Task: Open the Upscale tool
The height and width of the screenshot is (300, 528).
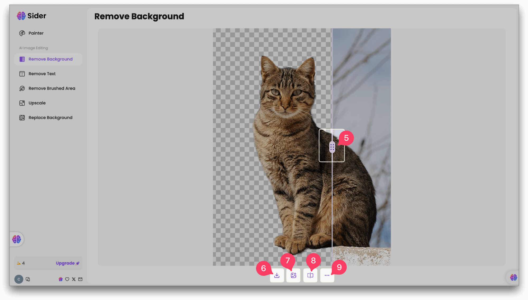Action: click(x=37, y=103)
